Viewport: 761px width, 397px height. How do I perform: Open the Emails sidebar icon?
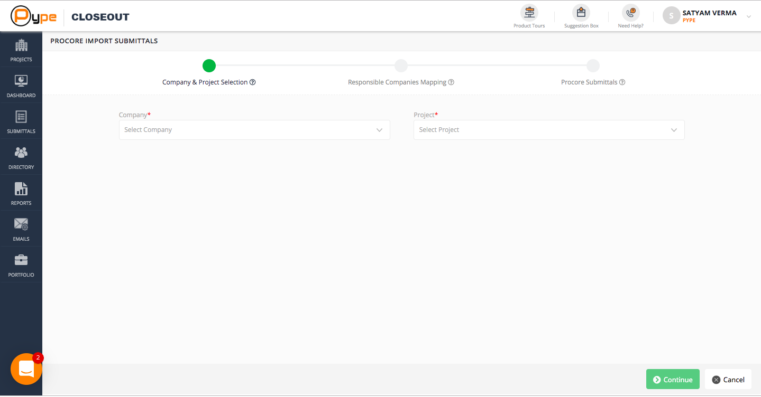tap(21, 230)
